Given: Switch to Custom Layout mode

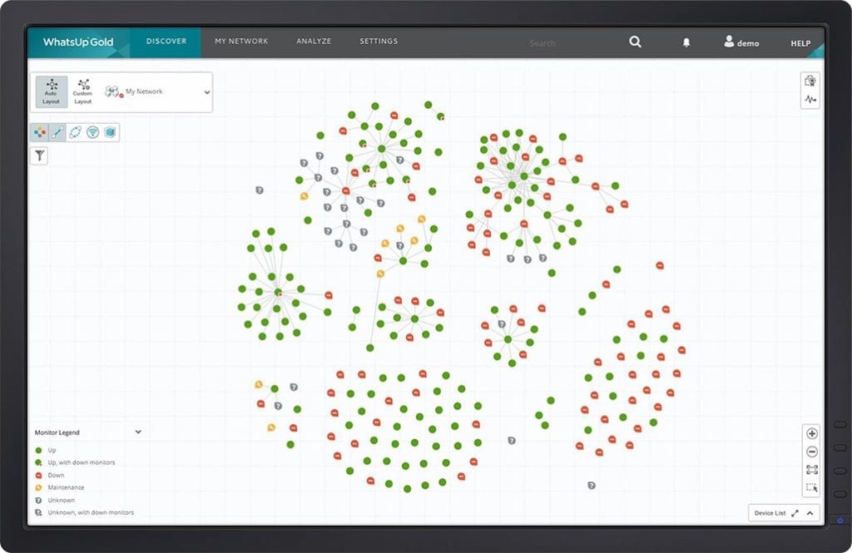Looking at the screenshot, I should click(82, 92).
